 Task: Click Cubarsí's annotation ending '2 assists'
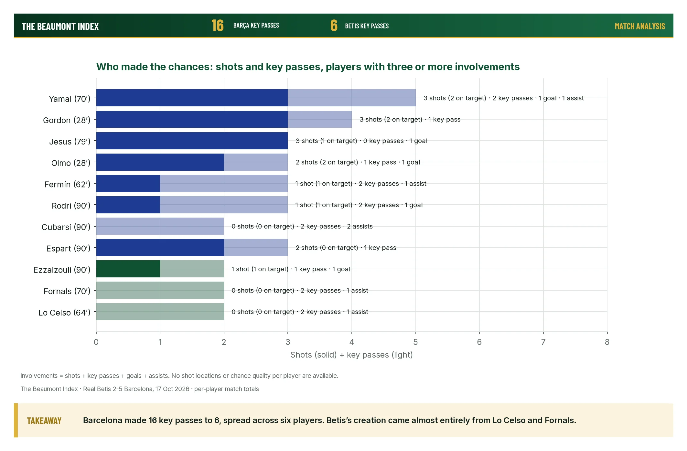(302, 226)
